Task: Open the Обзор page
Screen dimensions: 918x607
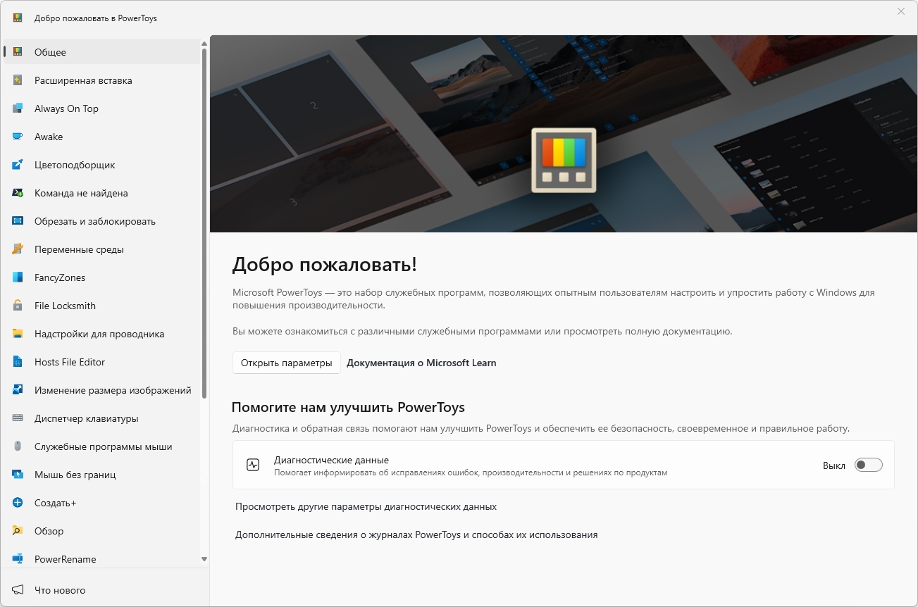Action: pyautogui.click(x=101, y=531)
